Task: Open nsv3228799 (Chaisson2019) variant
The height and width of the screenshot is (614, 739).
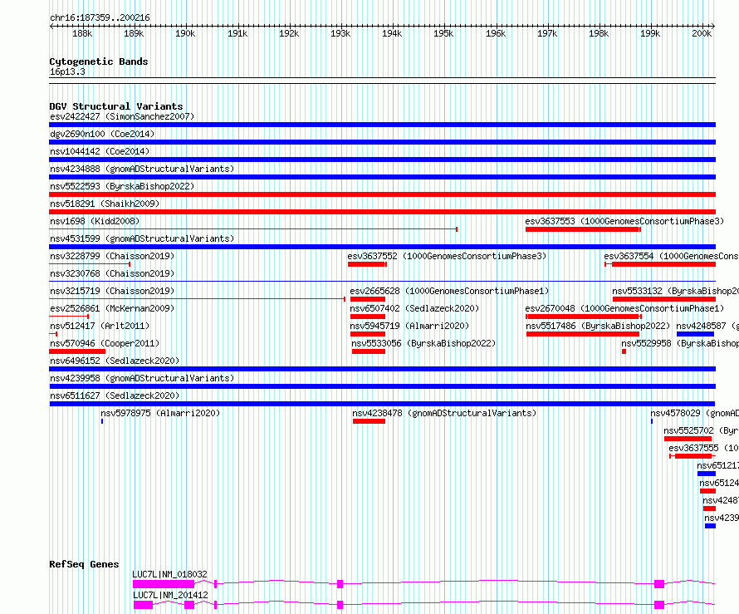Action: tap(112, 256)
